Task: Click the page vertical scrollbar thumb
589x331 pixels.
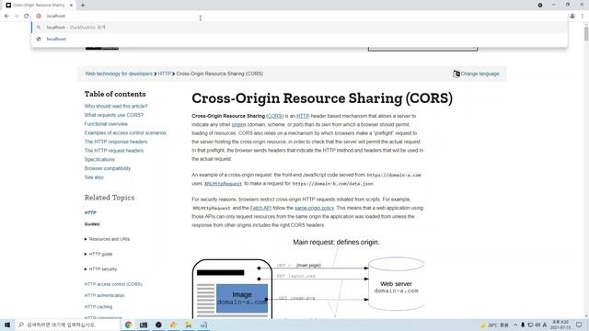Action: point(586,33)
